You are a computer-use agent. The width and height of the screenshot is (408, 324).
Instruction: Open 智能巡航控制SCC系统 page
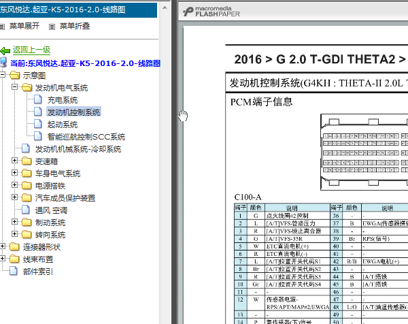(86, 137)
